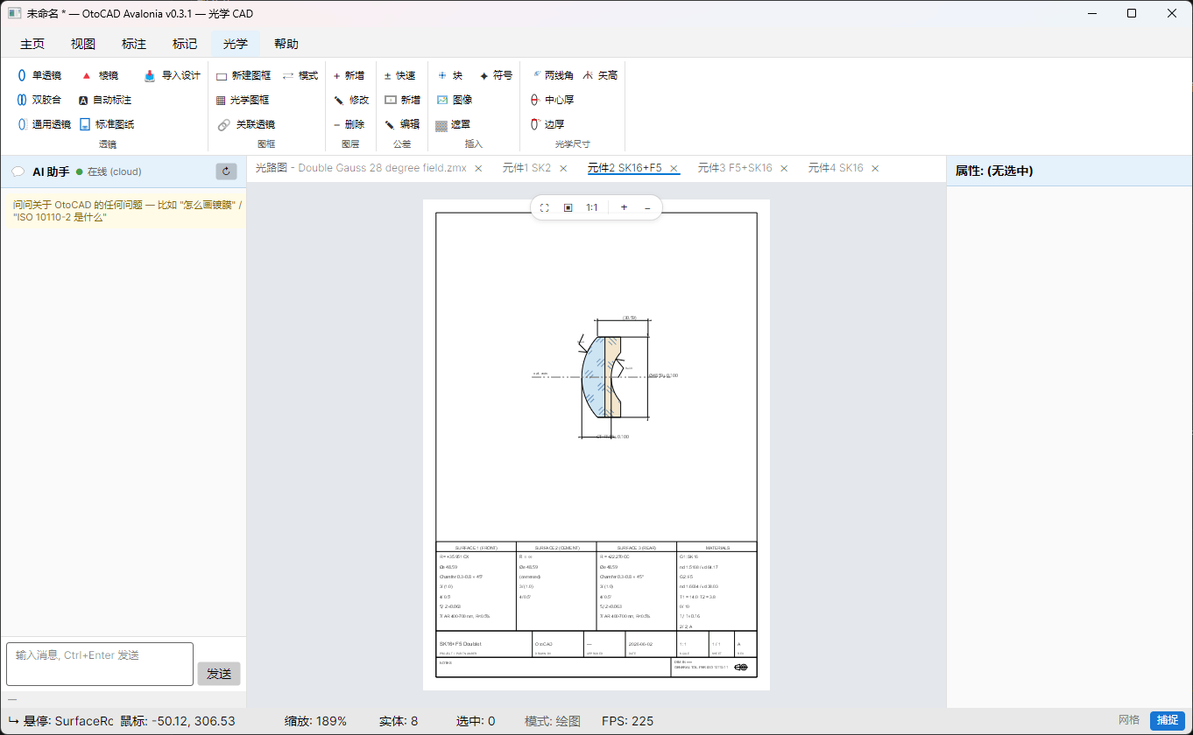Zoom out with the minus button
The image size is (1193, 735).
pos(647,207)
